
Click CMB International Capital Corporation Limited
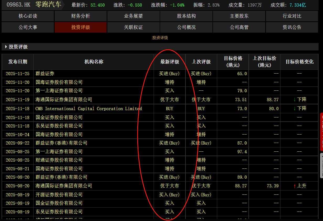click(88, 109)
